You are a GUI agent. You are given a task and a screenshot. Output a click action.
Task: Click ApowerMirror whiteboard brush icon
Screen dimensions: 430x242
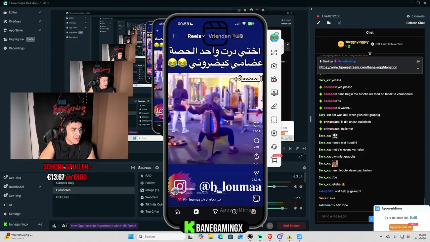pyautogui.click(x=274, y=107)
